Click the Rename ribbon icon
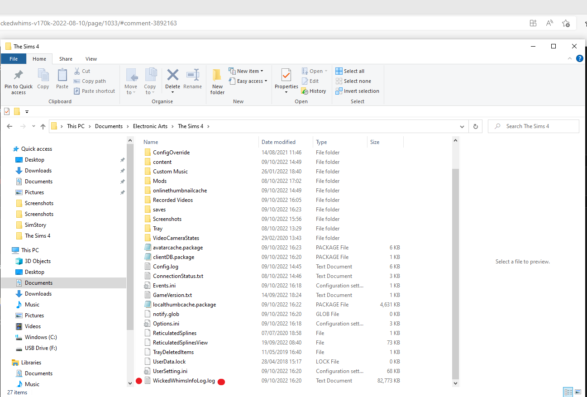 tap(193, 75)
